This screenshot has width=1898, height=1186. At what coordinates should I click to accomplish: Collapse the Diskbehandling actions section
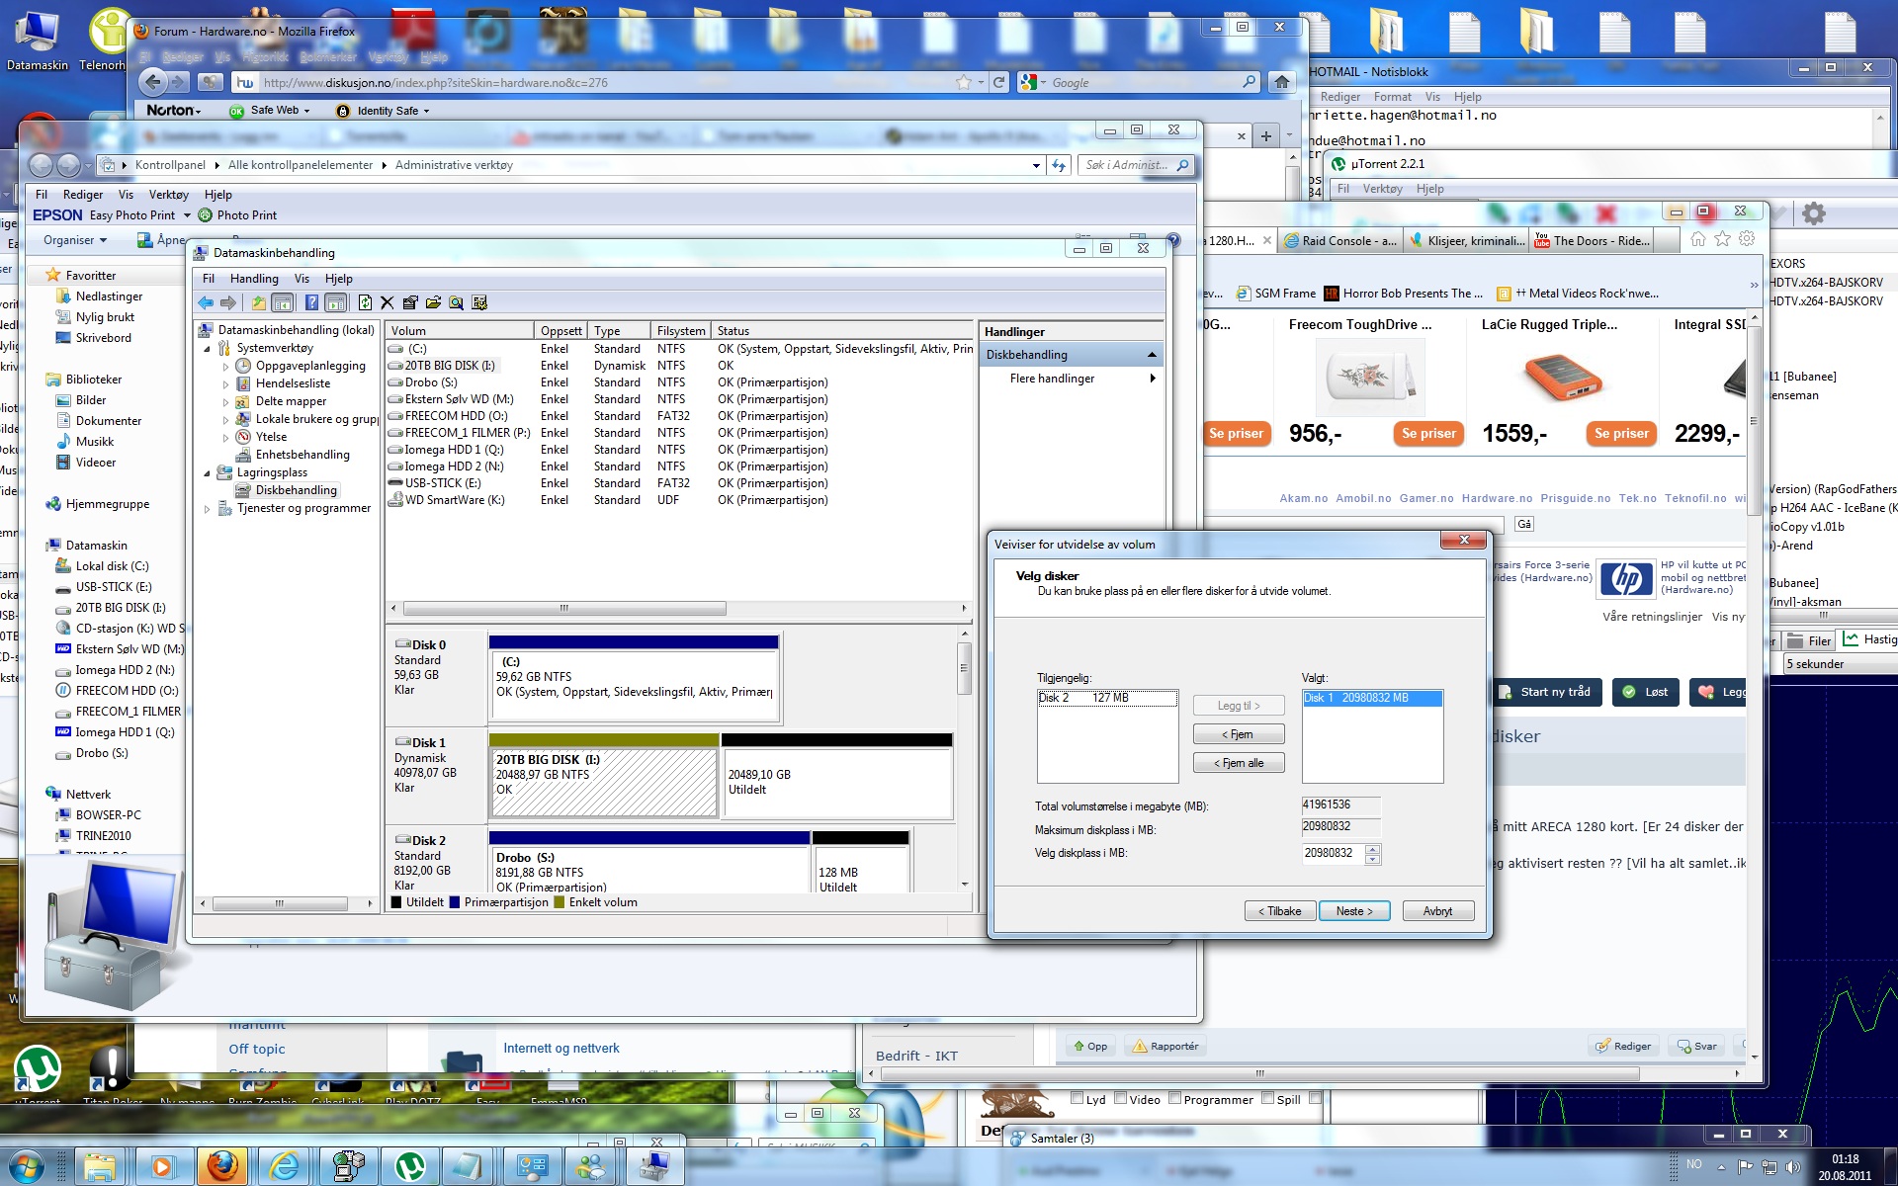pos(1152,355)
